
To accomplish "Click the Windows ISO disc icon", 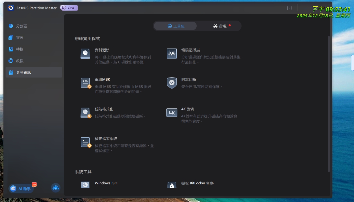I will (x=85, y=185).
